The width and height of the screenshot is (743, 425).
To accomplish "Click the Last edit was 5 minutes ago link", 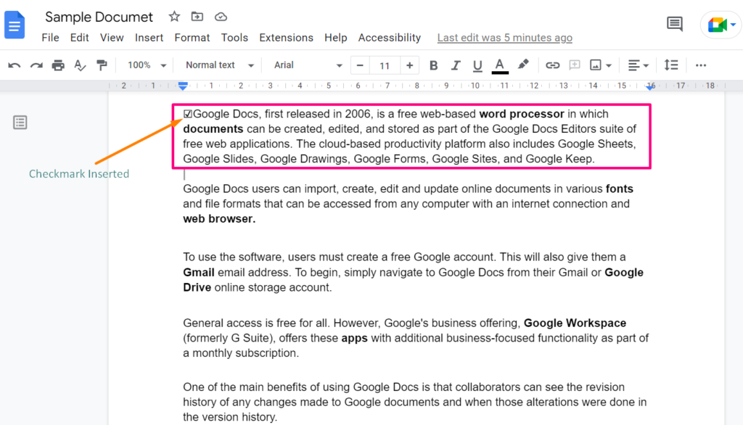I will 504,37.
